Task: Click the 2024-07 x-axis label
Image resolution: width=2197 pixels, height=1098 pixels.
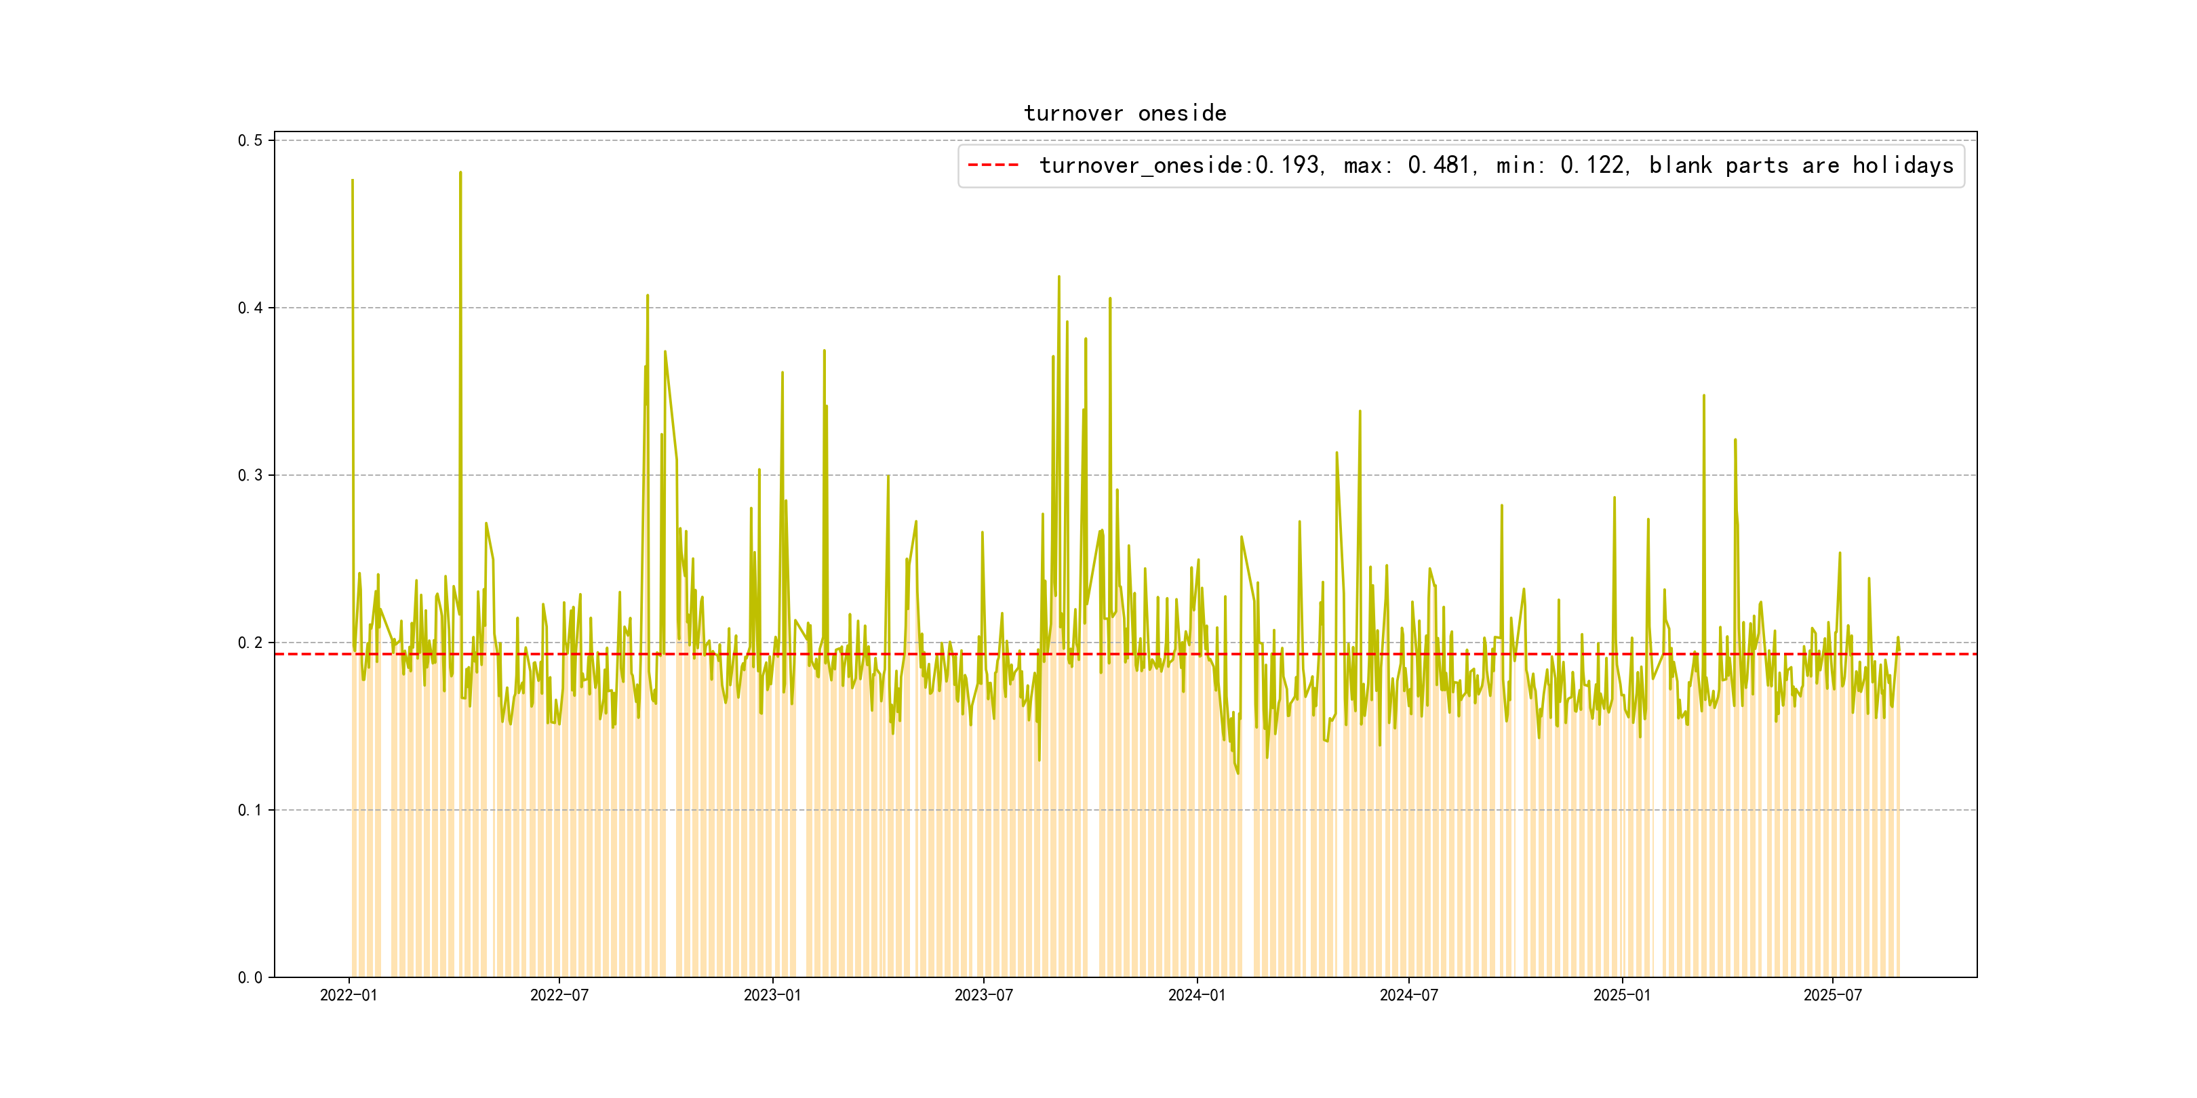Action: click(x=1408, y=996)
